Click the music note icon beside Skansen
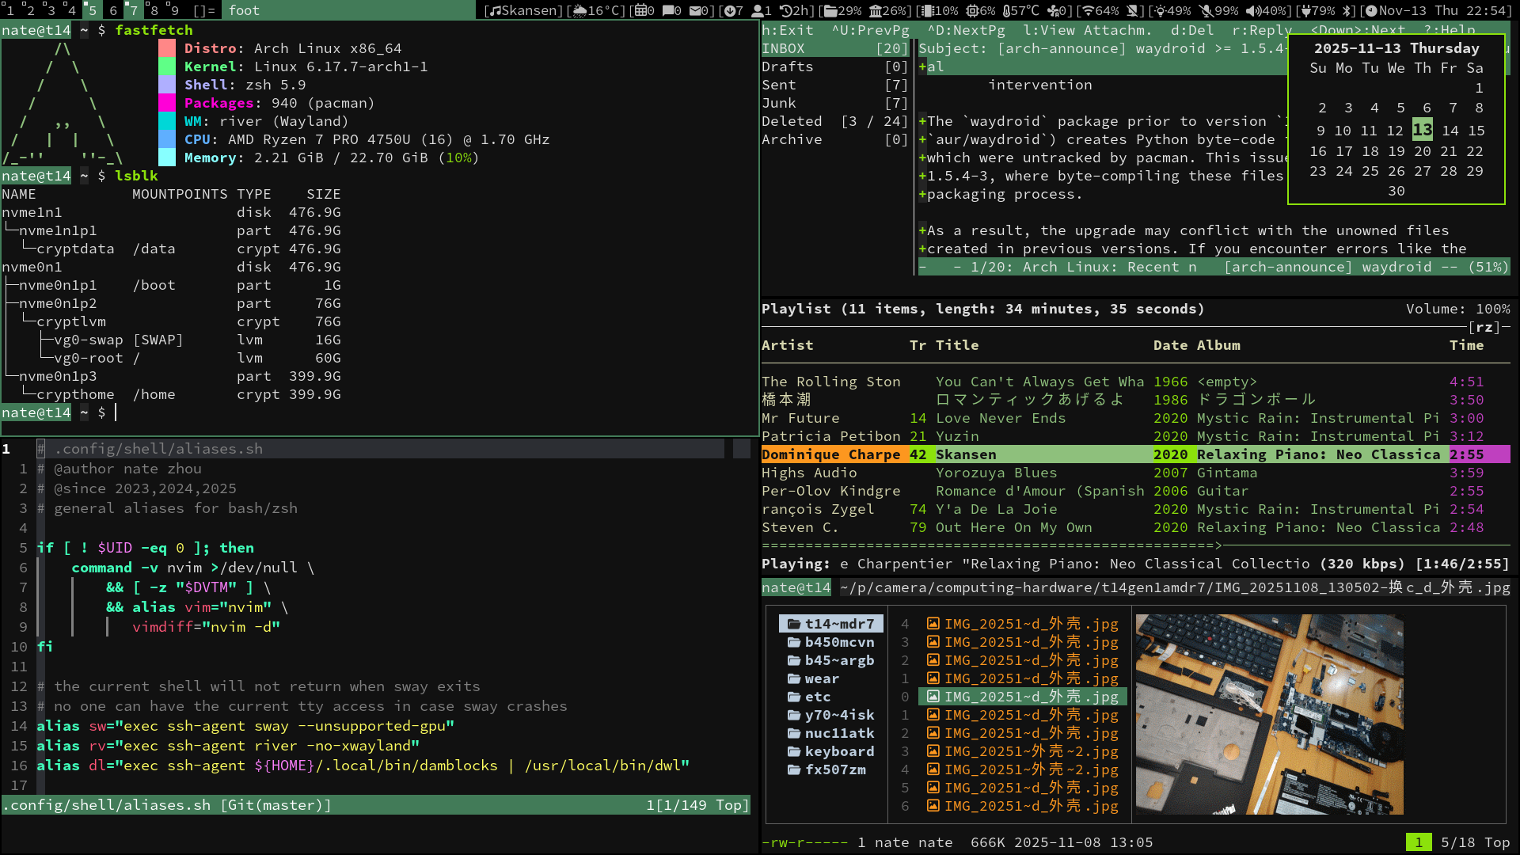This screenshot has width=1520, height=855. click(x=495, y=10)
